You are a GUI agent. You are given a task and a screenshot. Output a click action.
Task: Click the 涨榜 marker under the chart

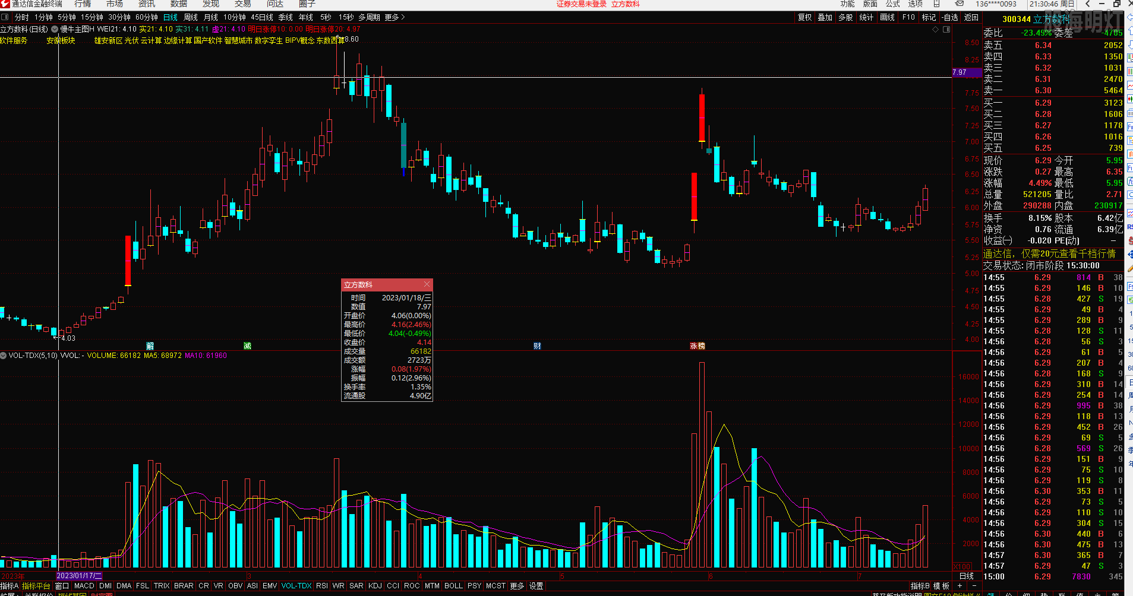pos(698,346)
